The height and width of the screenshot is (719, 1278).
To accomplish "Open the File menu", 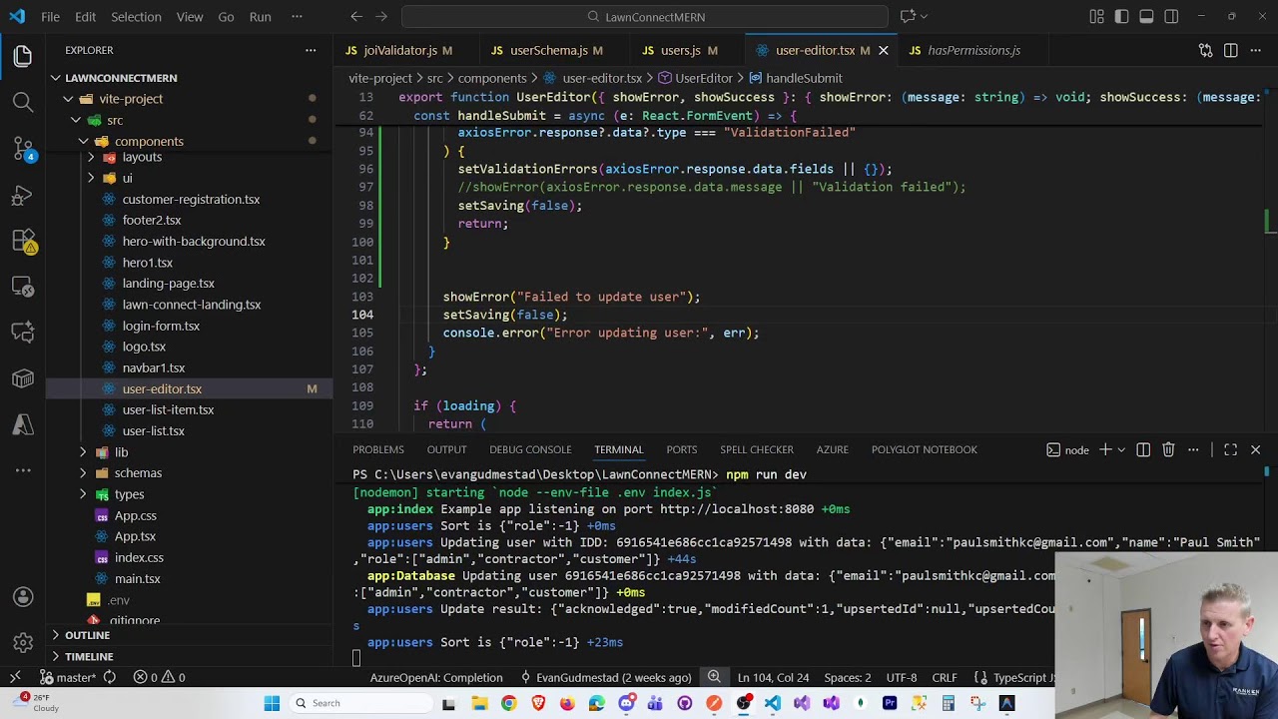I will [x=50, y=17].
